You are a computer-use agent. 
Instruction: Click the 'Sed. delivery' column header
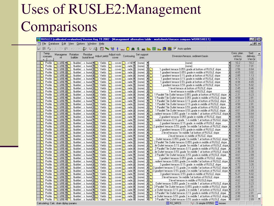[x=251, y=56]
